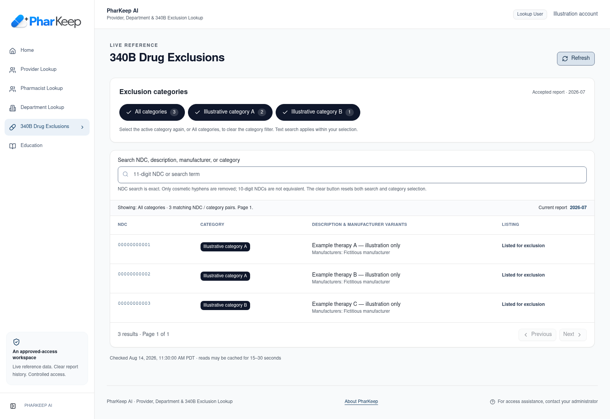610x419 pixels.
Task: Open the About PharKeep link
Action: 361,401
